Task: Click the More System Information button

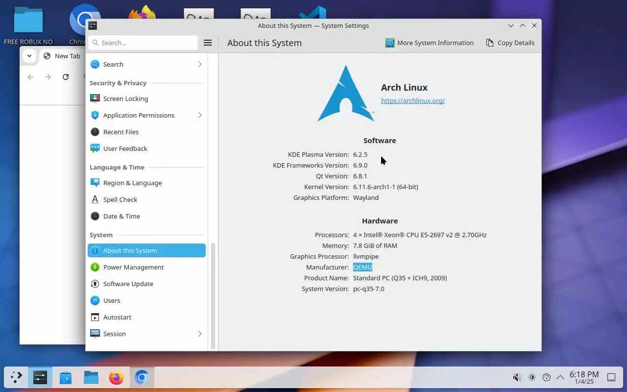Action: (430, 43)
